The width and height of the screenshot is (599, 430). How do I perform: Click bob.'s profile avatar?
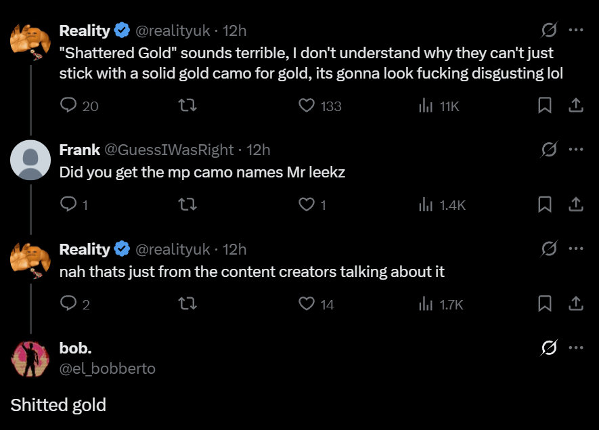(x=30, y=358)
